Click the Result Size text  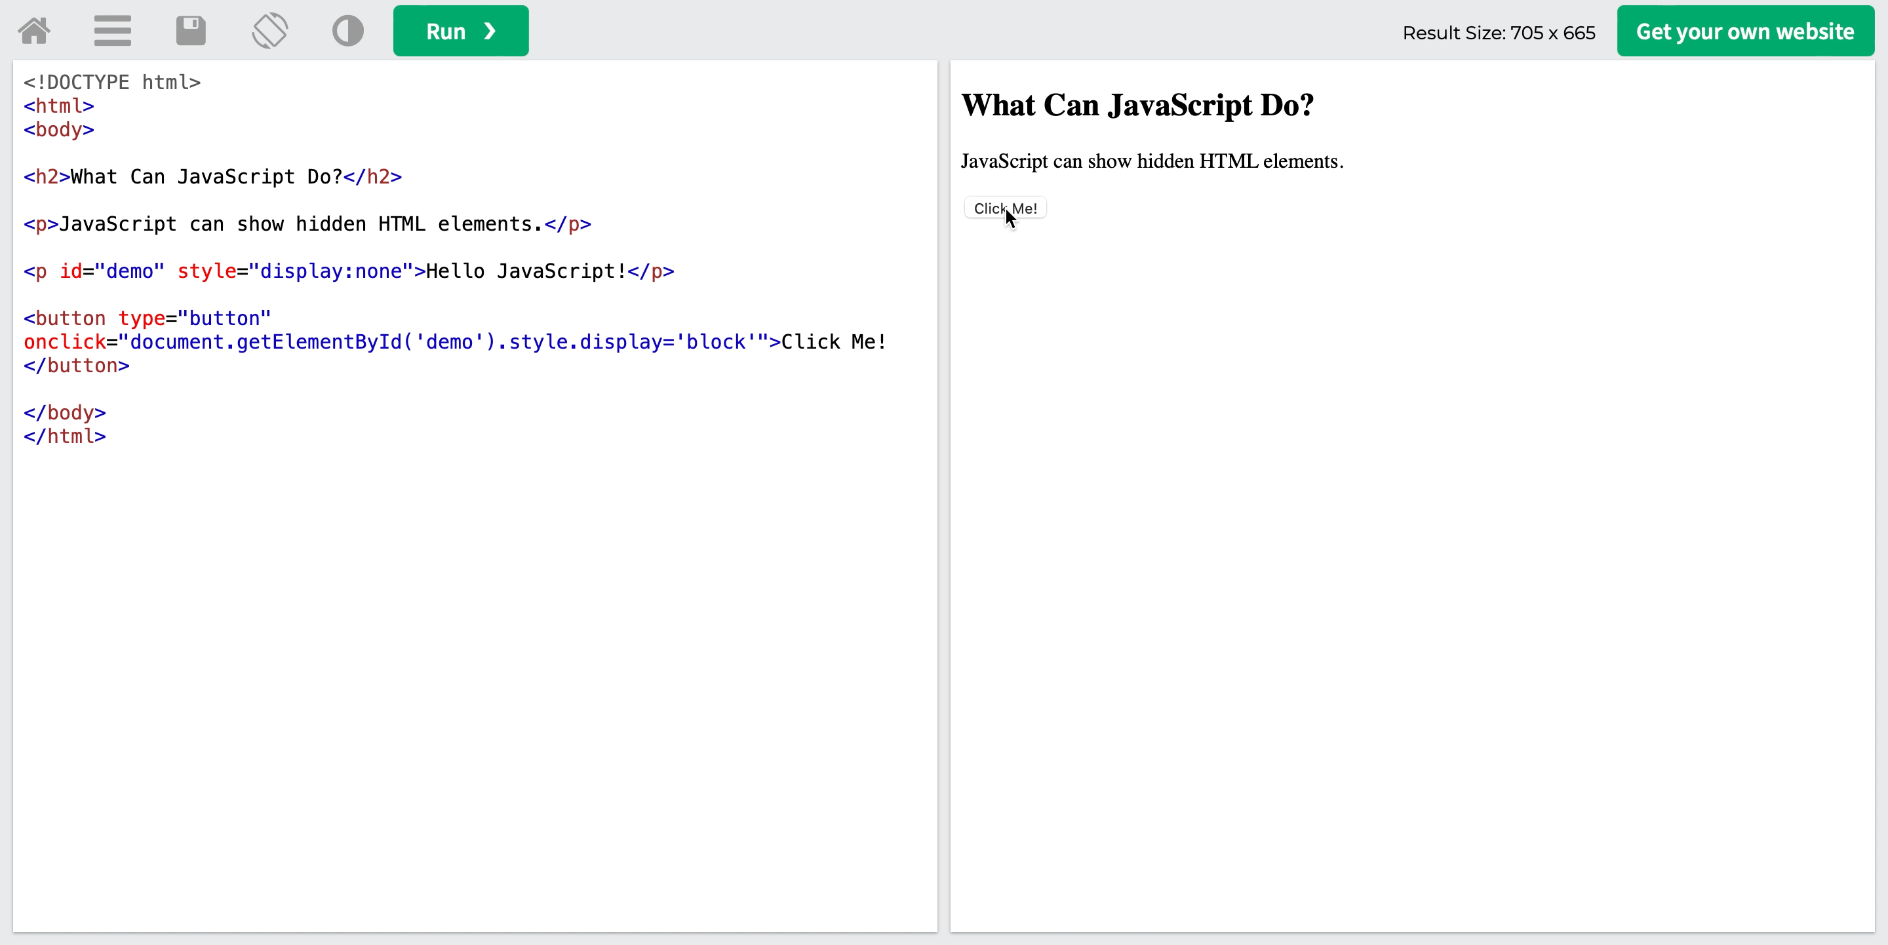(x=1498, y=33)
